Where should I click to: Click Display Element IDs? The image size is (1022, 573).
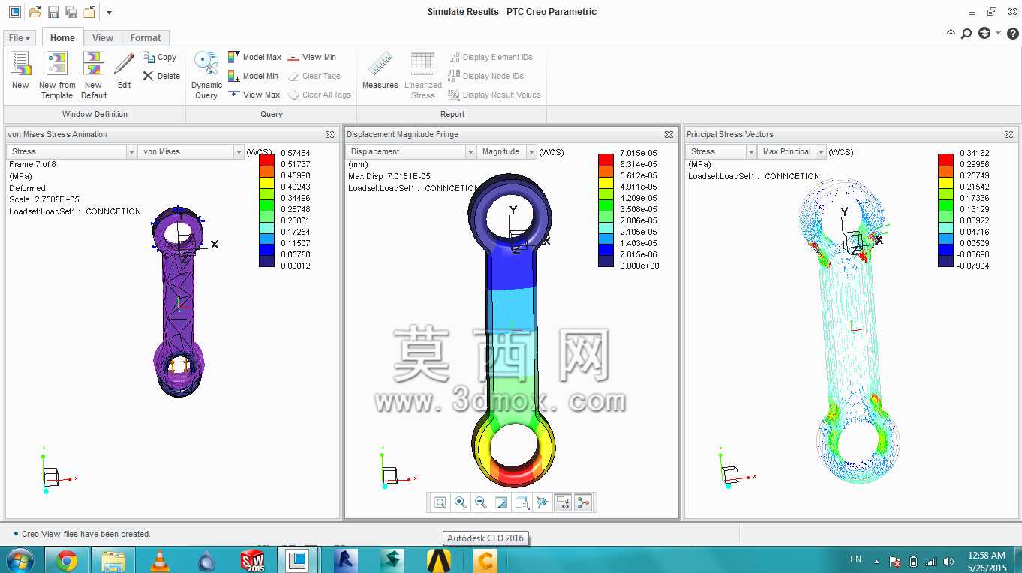(x=491, y=57)
